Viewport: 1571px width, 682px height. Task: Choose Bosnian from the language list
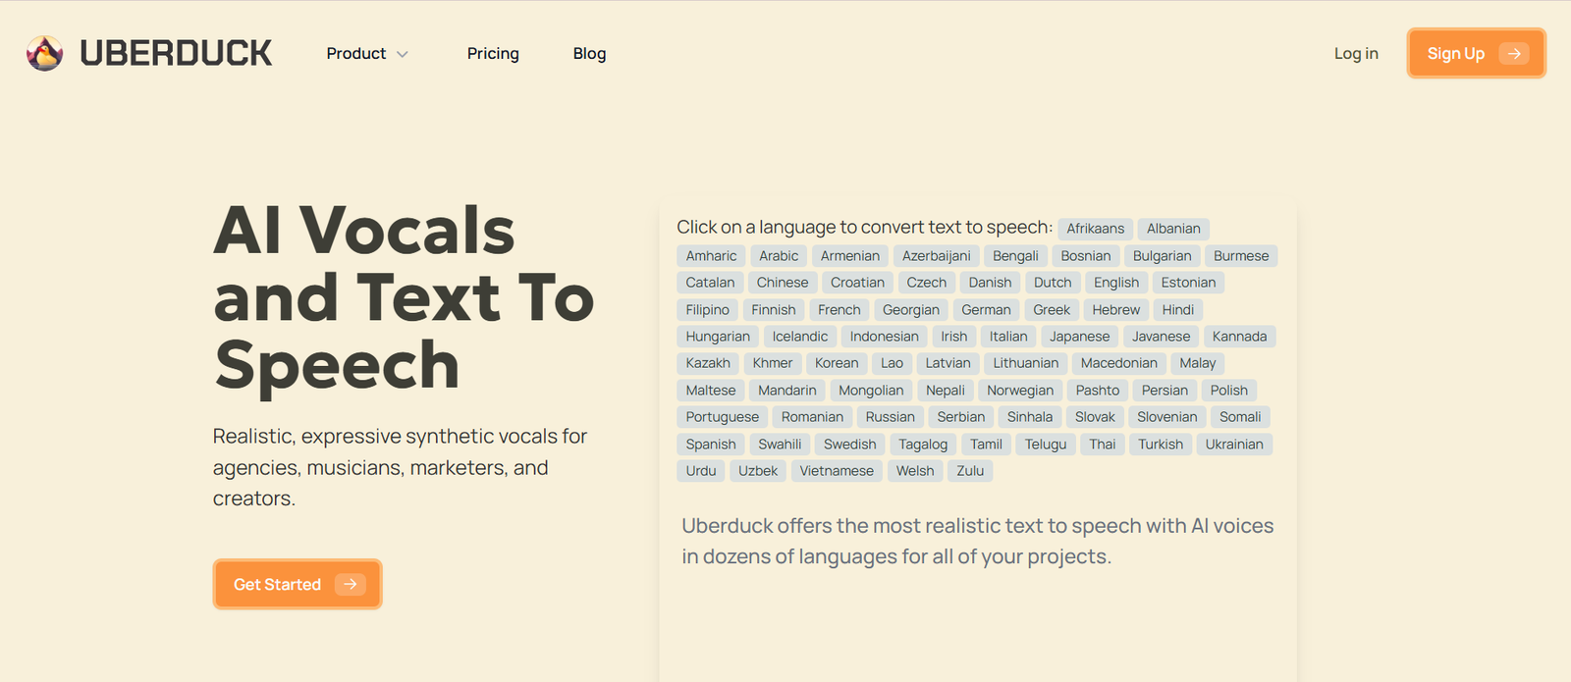[1085, 256]
